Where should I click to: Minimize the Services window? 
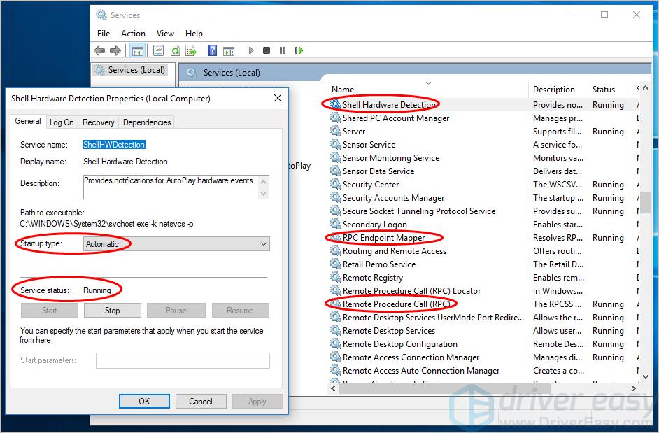573,15
